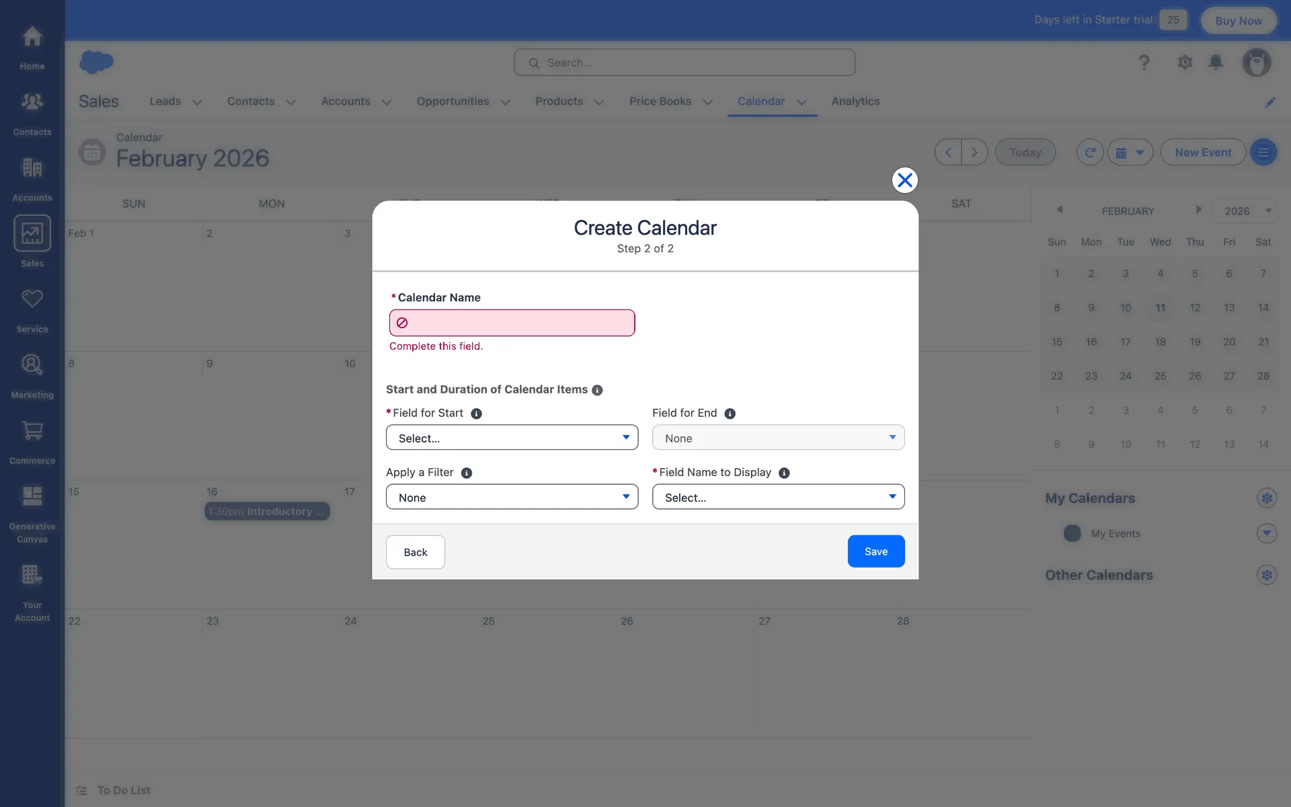Switch to the Analytics tab

click(855, 102)
